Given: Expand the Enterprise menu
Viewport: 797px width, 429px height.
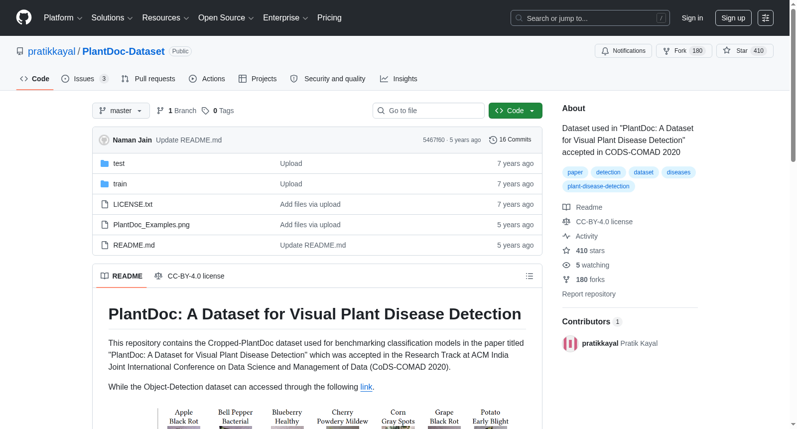Looking at the screenshot, I should tap(285, 18).
